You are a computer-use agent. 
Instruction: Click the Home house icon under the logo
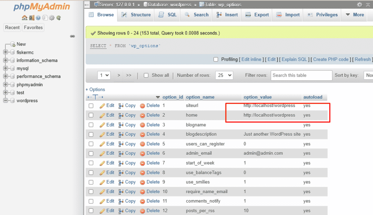coord(24,18)
